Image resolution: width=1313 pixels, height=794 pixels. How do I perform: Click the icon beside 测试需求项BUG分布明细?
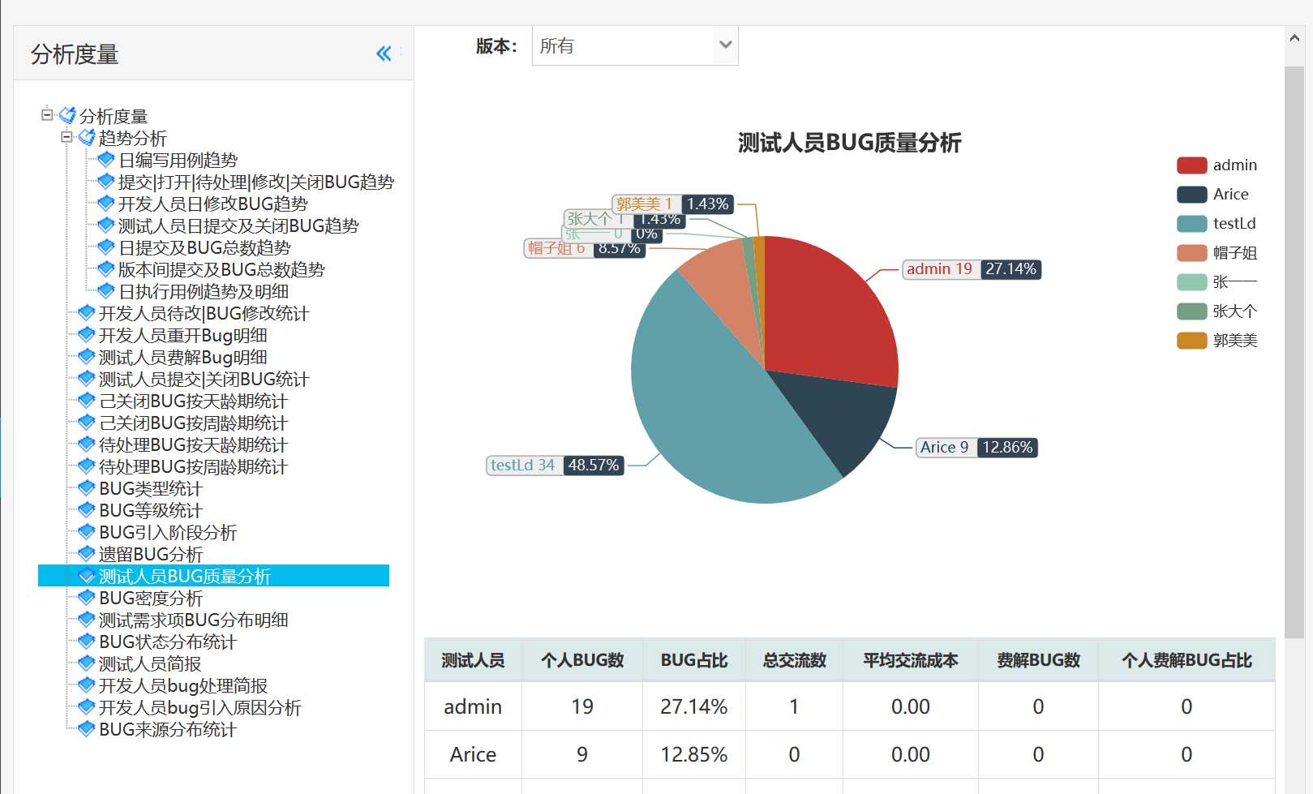(86, 619)
